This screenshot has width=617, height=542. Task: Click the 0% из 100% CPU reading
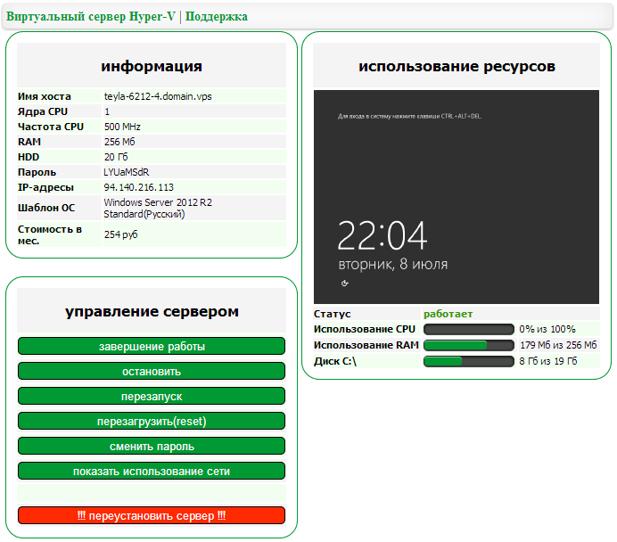[x=547, y=329]
